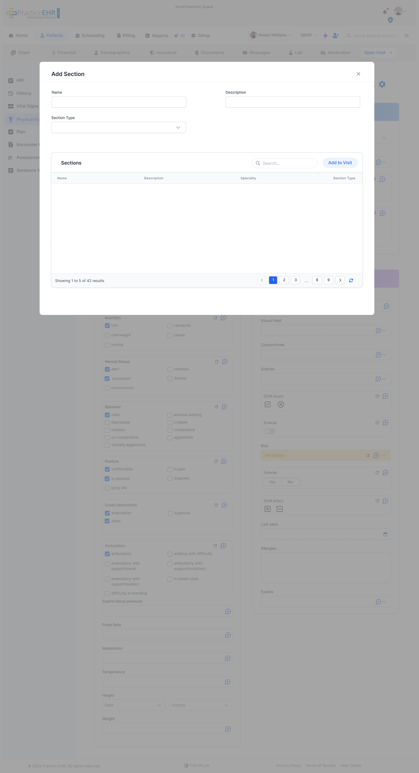
Task: Click the section Name input field
Action: (119, 102)
